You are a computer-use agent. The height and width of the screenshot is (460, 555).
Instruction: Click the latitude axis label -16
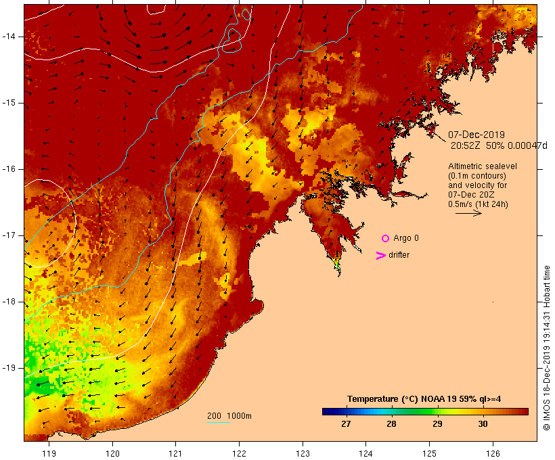click(x=8, y=169)
